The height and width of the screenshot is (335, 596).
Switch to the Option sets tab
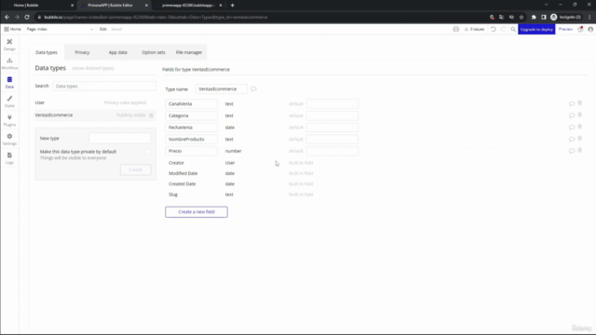(x=154, y=52)
